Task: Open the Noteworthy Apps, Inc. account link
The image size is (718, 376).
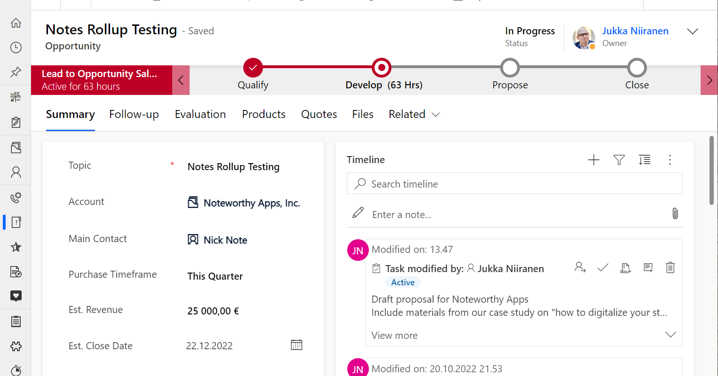Action: [251, 203]
